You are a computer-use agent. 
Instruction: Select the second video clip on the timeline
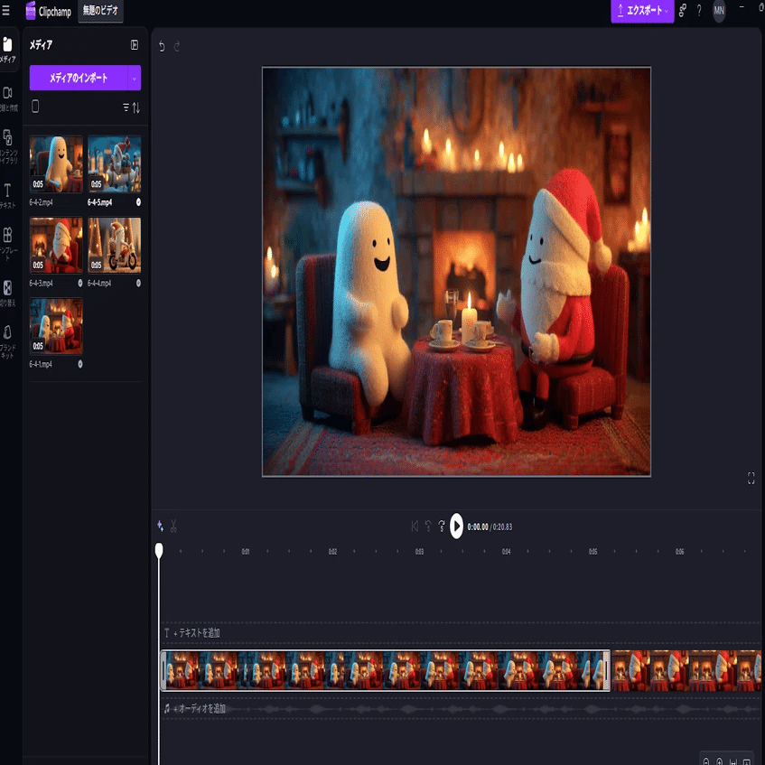click(686, 670)
